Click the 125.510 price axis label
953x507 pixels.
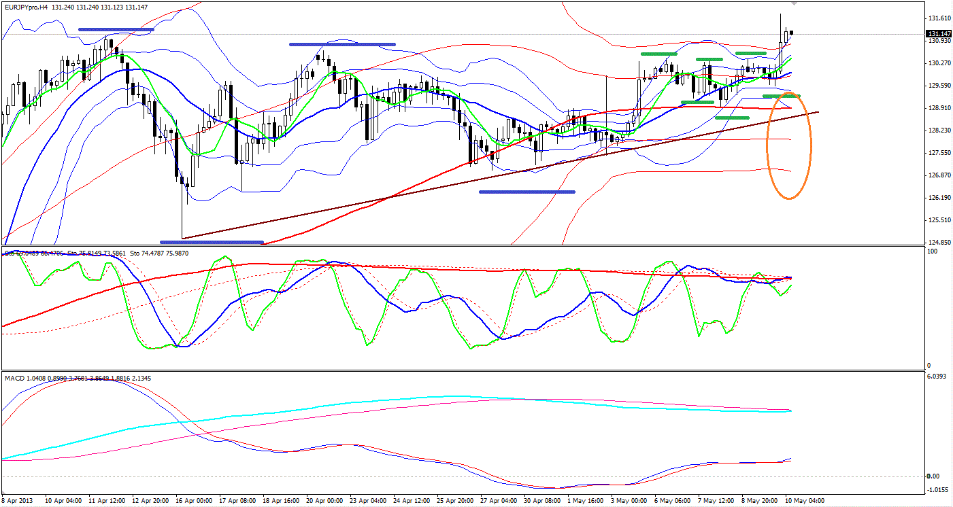click(x=939, y=220)
